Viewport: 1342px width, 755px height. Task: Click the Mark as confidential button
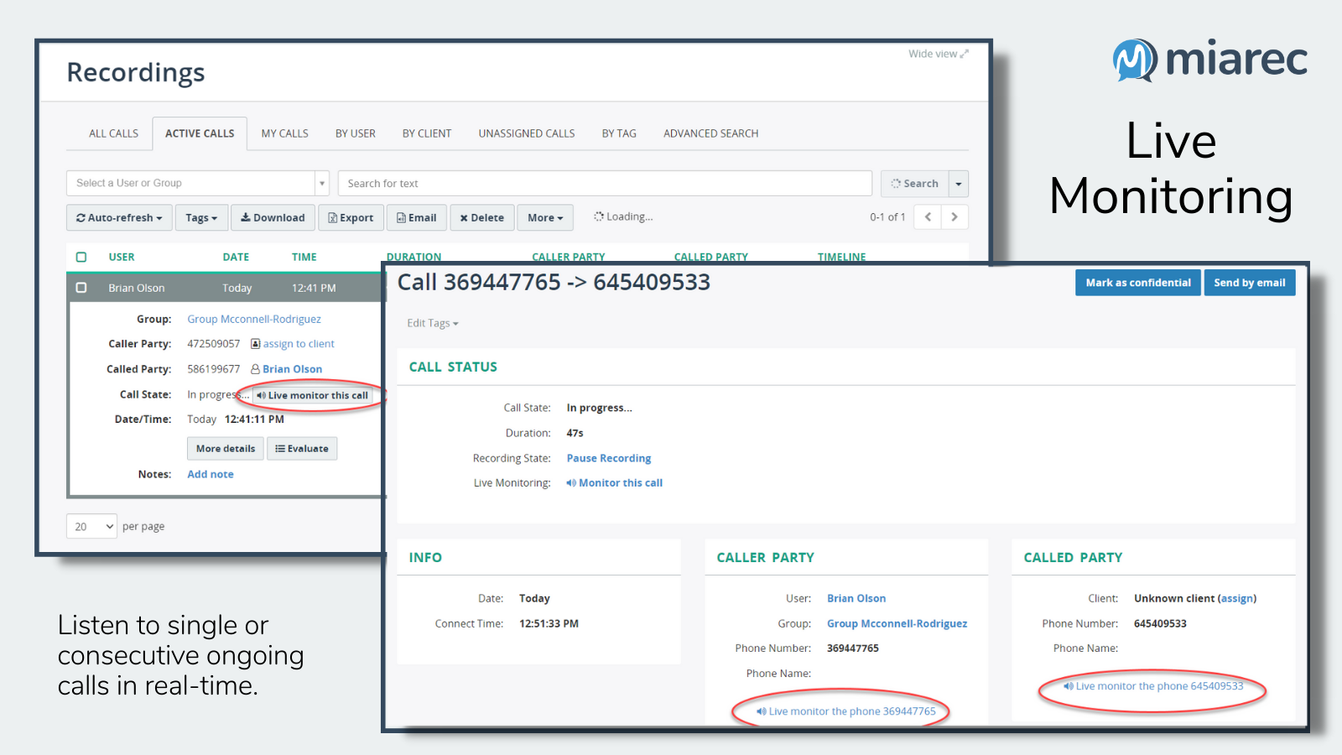coord(1137,282)
